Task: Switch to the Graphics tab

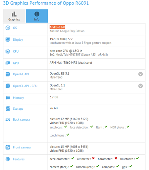Action: pos(14,16)
